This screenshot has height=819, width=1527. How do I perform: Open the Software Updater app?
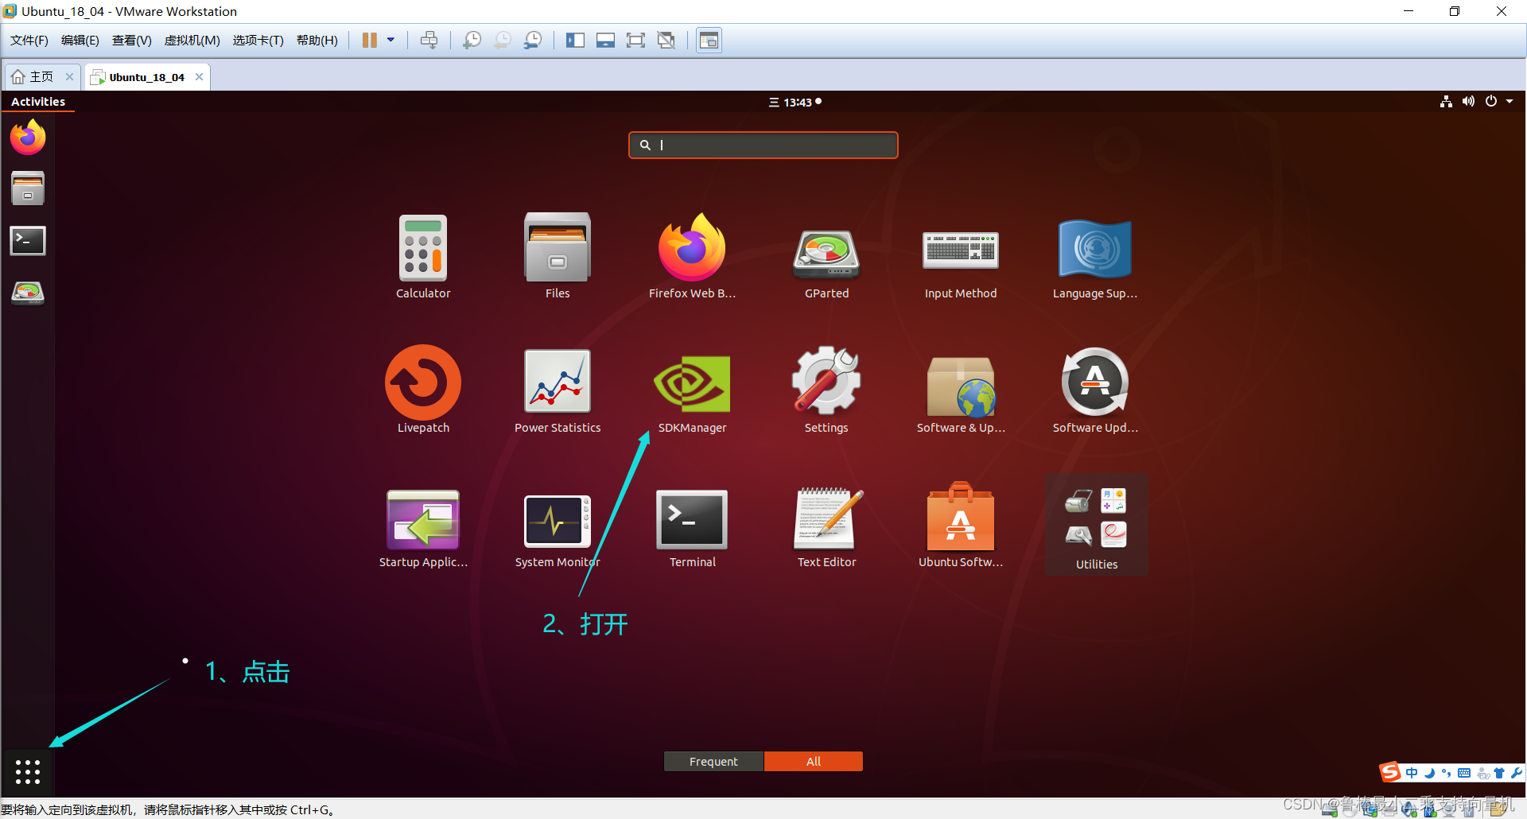(x=1095, y=390)
